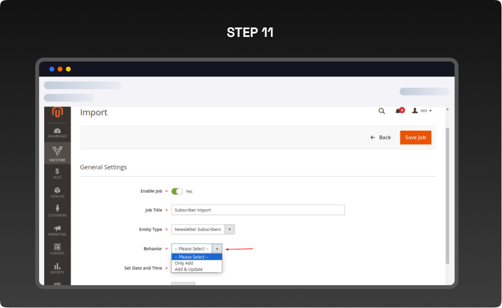Click inside the Job Title field
502x308 pixels.
tap(257, 210)
